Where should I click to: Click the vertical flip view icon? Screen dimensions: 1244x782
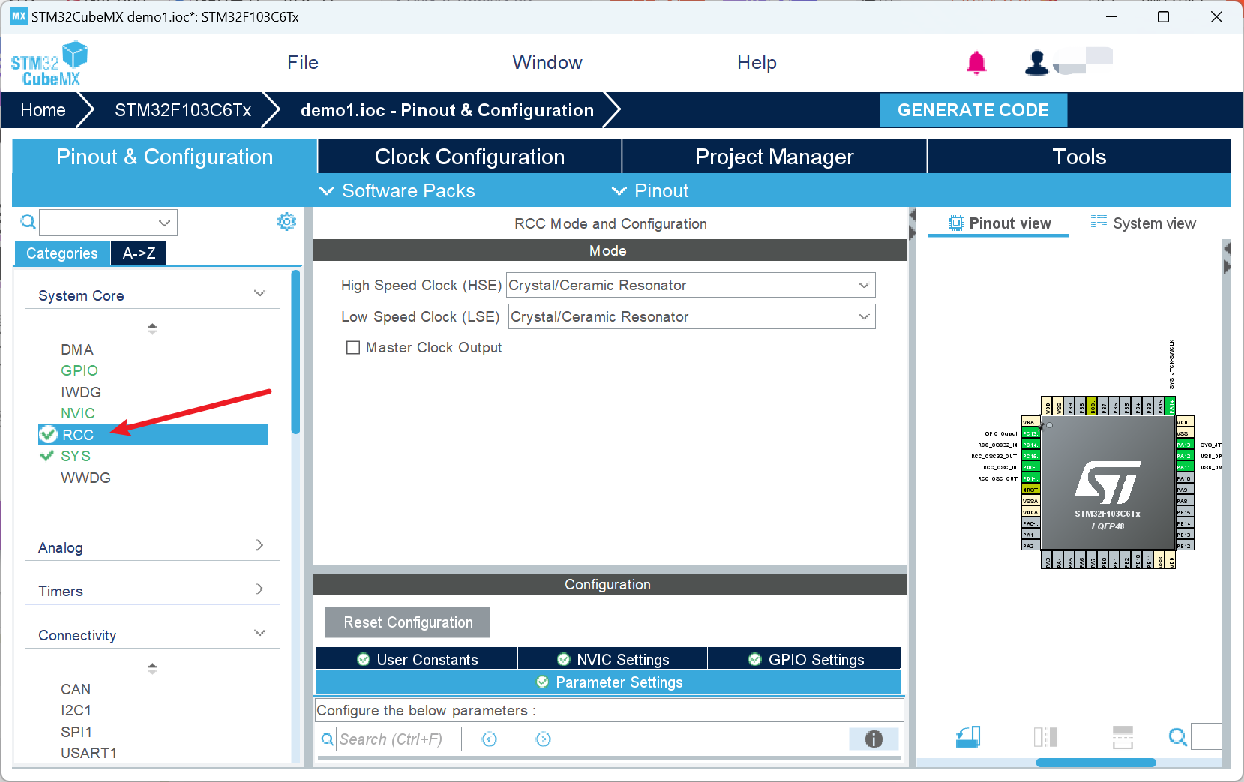[x=1045, y=737]
